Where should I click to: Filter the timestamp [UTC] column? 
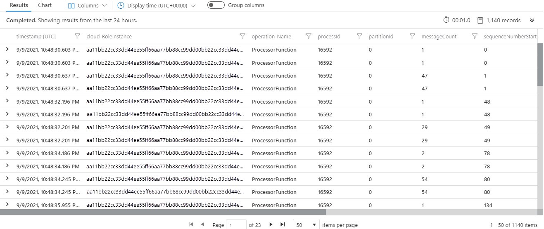pyautogui.click(x=77, y=36)
